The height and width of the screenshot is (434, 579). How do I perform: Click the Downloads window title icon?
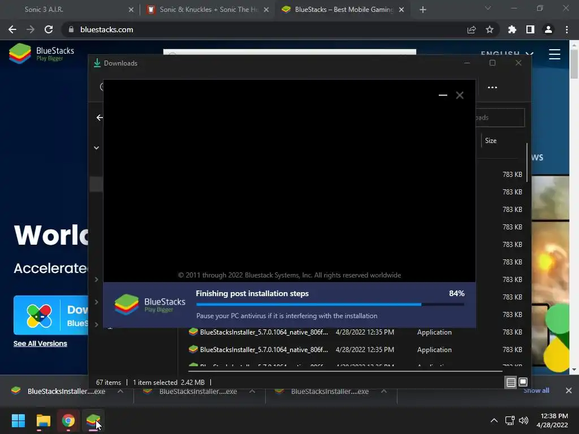(97, 63)
